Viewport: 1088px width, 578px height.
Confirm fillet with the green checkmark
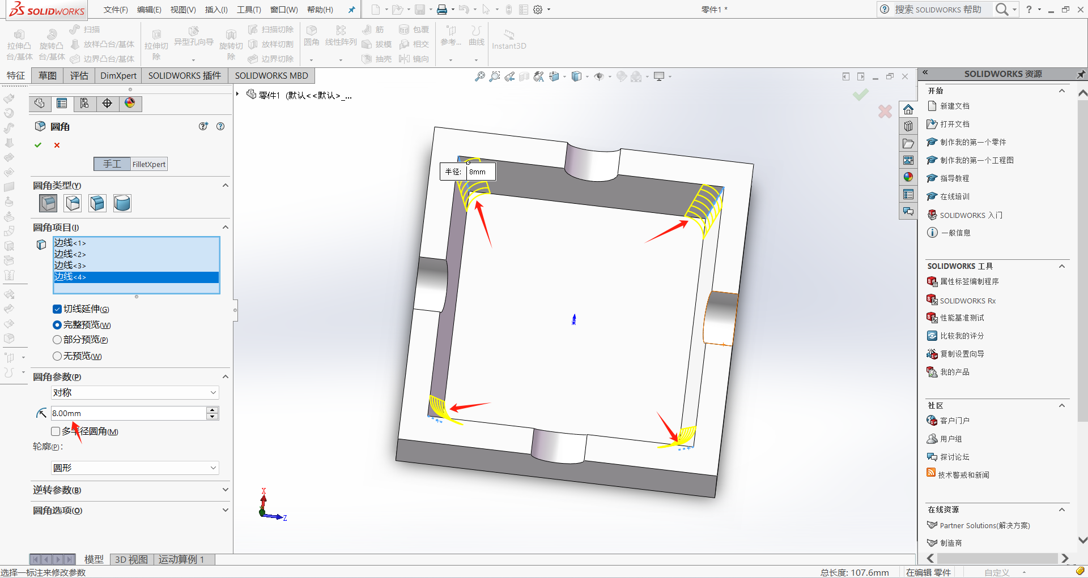pyautogui.click(x=38, y=145)
